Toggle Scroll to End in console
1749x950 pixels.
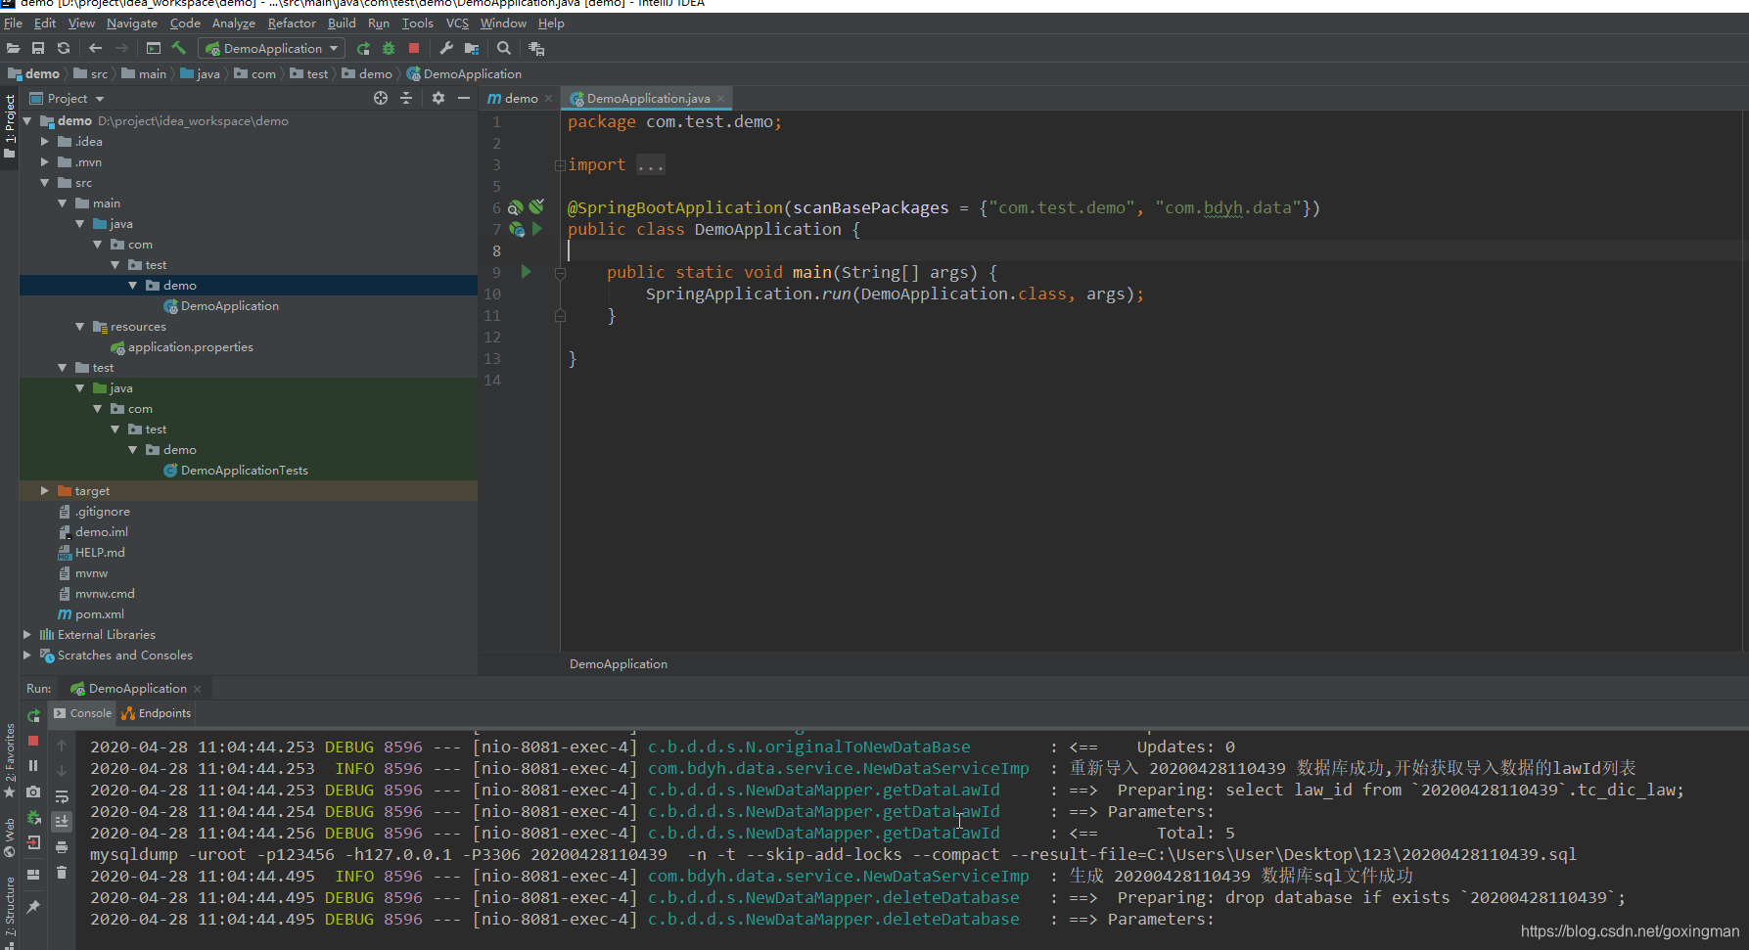pos(62,822)
